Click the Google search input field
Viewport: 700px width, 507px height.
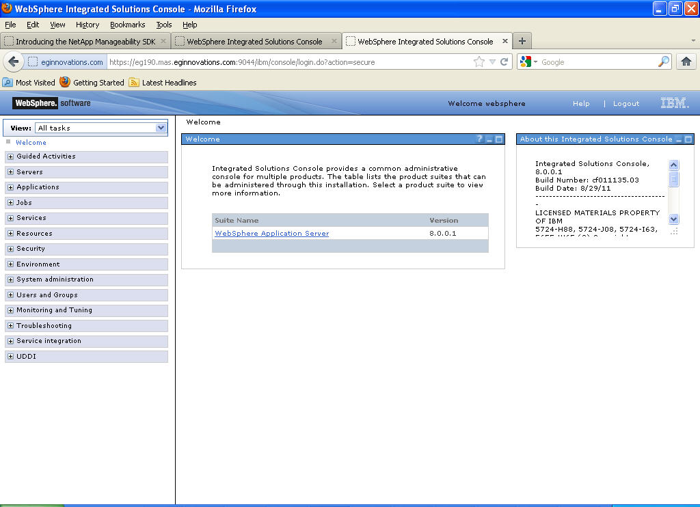pos(598,62)
